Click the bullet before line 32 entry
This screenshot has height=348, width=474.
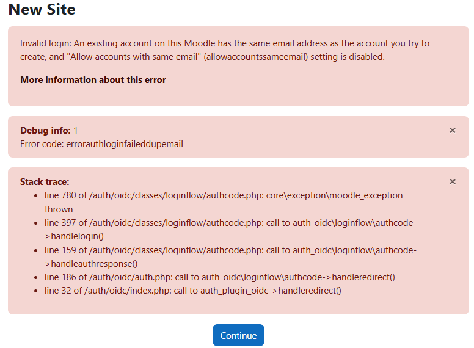(x=38, y=291)
